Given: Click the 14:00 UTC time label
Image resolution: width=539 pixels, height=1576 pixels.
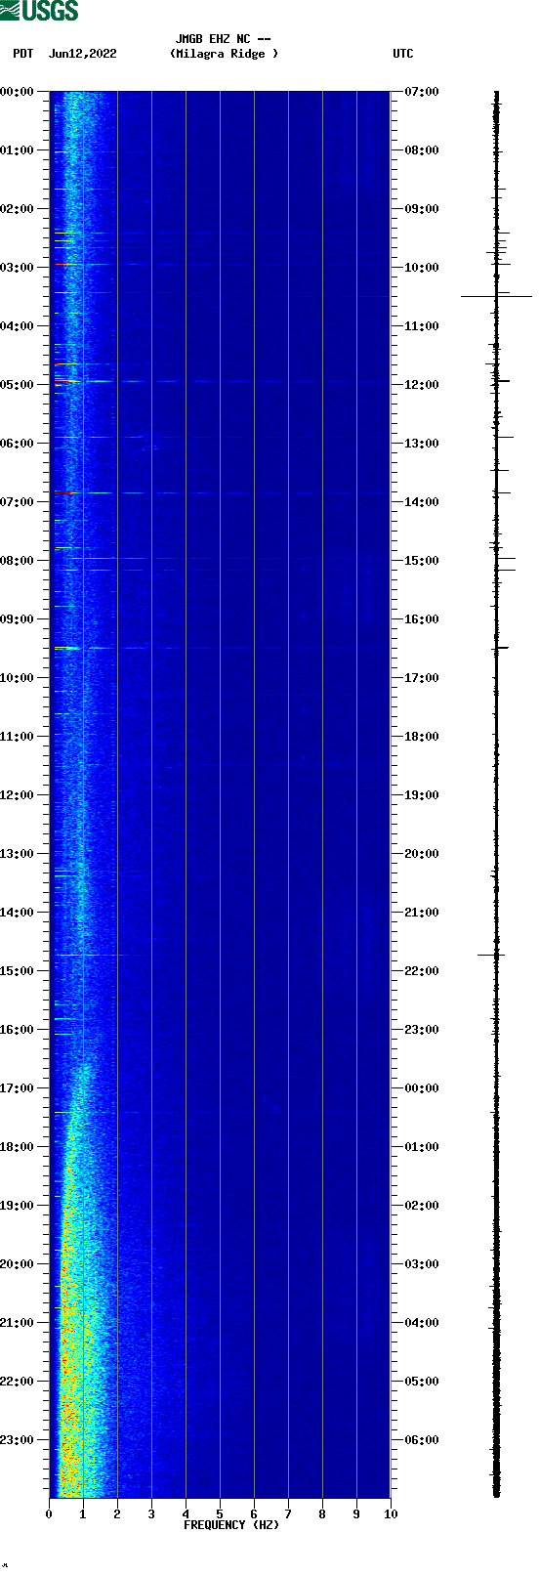Looking at the screenshot, I should coord(421,502).
